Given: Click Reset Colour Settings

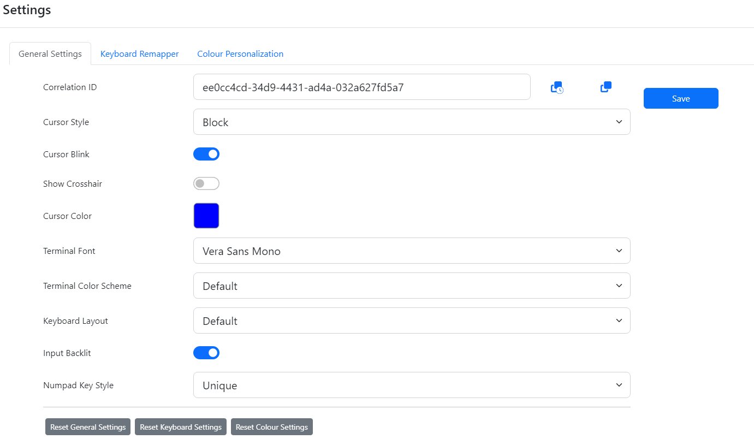Looking at the screenshot, I should pyautogui.click(x=271, y=426).
